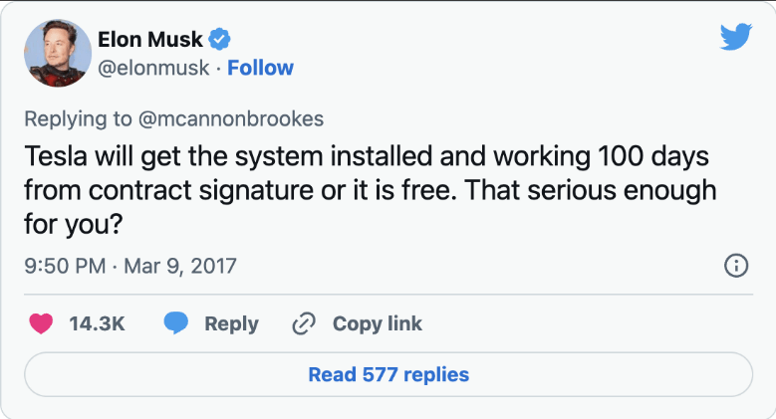Open the @elonmusk handle link

click(x=153, y=68)
